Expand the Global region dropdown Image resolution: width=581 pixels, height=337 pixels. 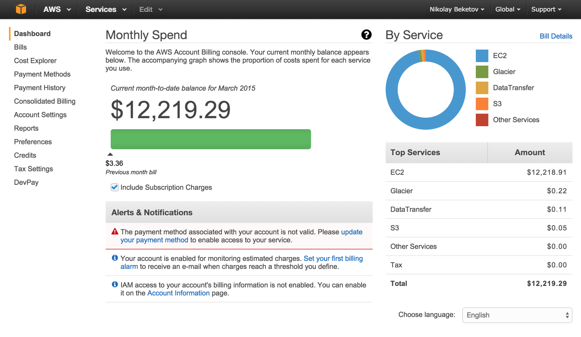(507, 9)
